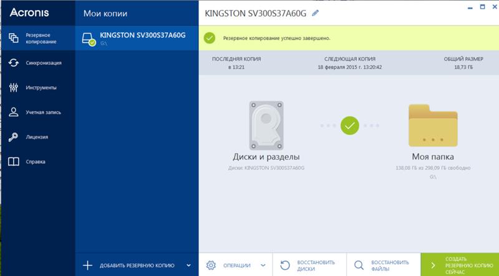
Task: Click the pencil icon to rename the backup
Action: click(315, 13)
